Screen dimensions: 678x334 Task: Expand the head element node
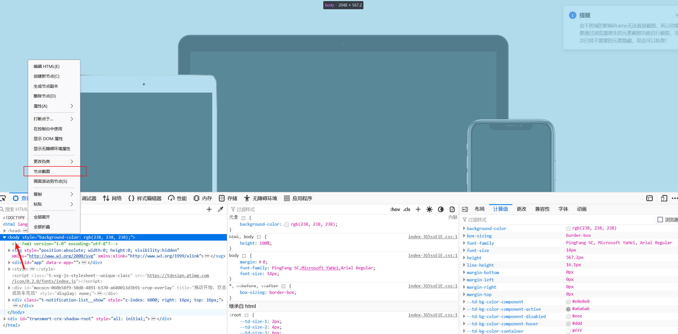pos(4,231)
